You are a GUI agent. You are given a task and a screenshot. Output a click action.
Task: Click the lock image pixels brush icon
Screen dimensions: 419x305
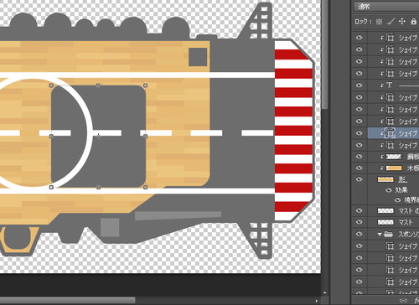(391, 21)
